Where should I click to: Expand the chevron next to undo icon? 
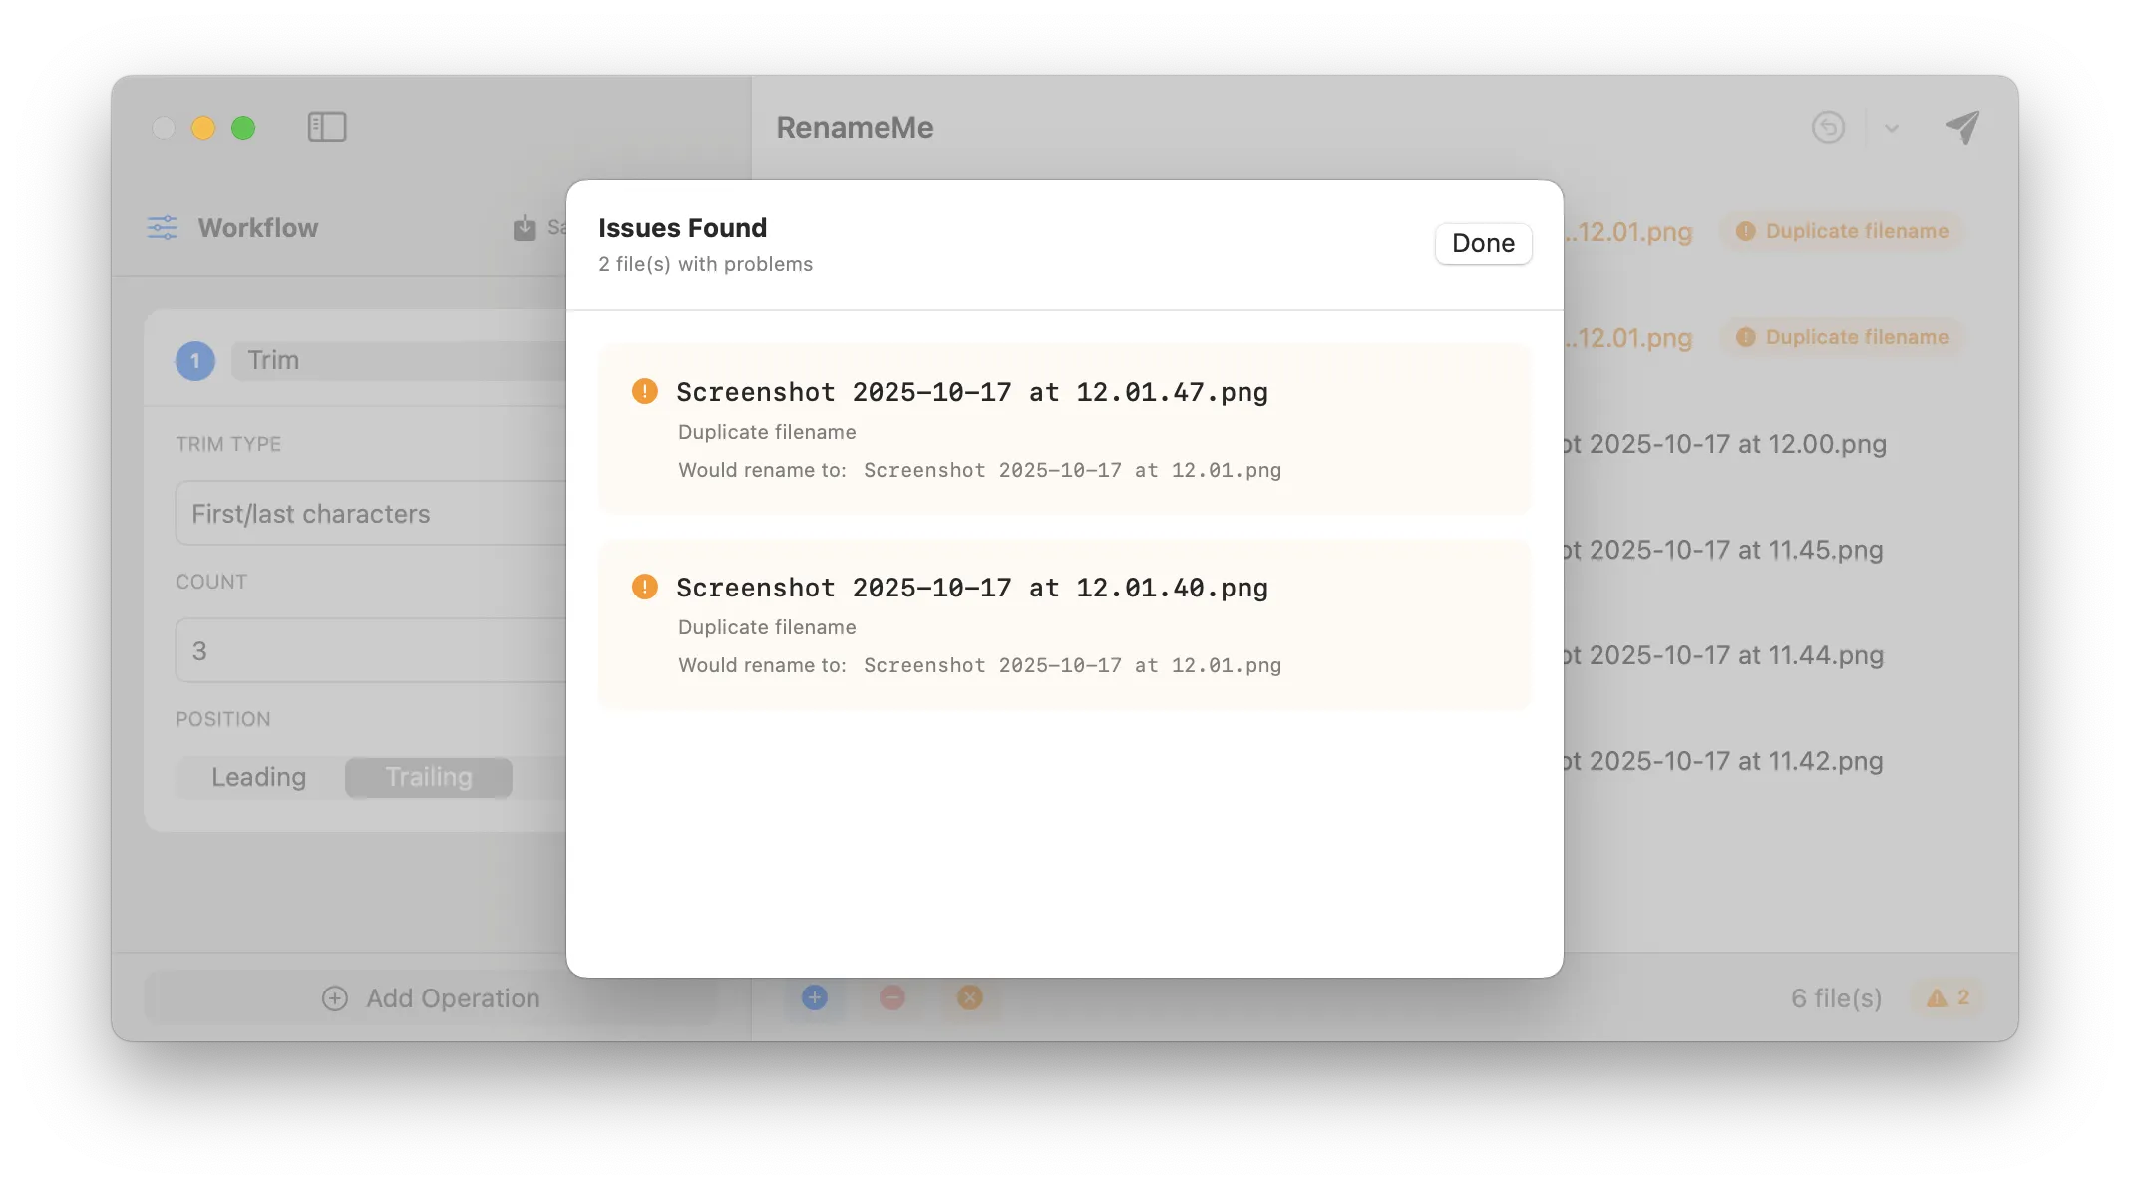point(1892,128)
